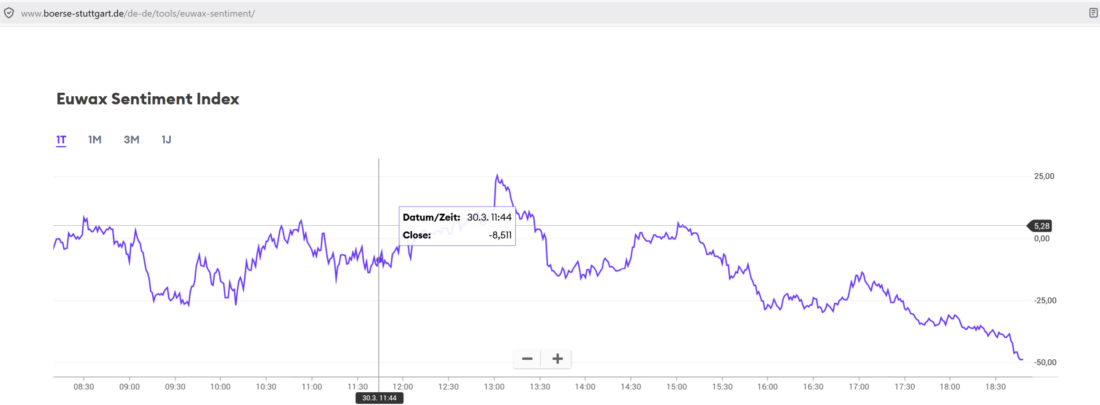Zoom out chart with minus button

pos(527,359)
